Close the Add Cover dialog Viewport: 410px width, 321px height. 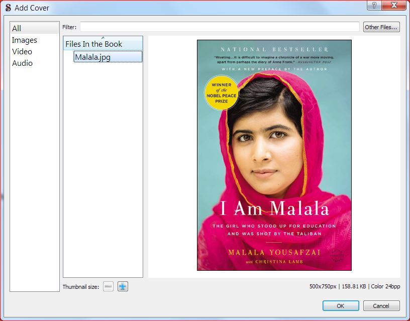394,5
